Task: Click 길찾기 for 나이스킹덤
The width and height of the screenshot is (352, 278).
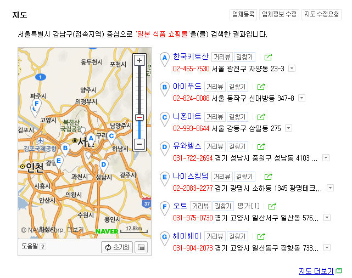Action: coord(244,177)
